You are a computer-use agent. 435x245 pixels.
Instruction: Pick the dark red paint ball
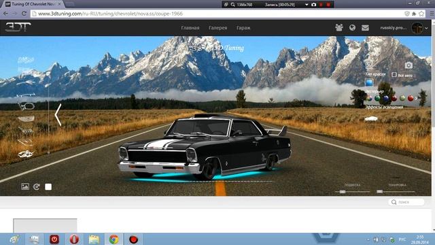pyautogui.click(x=394, y=98)
